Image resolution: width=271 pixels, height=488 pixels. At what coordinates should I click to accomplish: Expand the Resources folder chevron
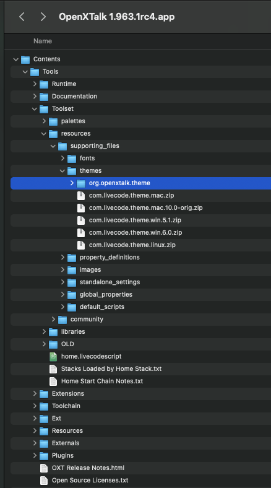click(x=35, y=431)
